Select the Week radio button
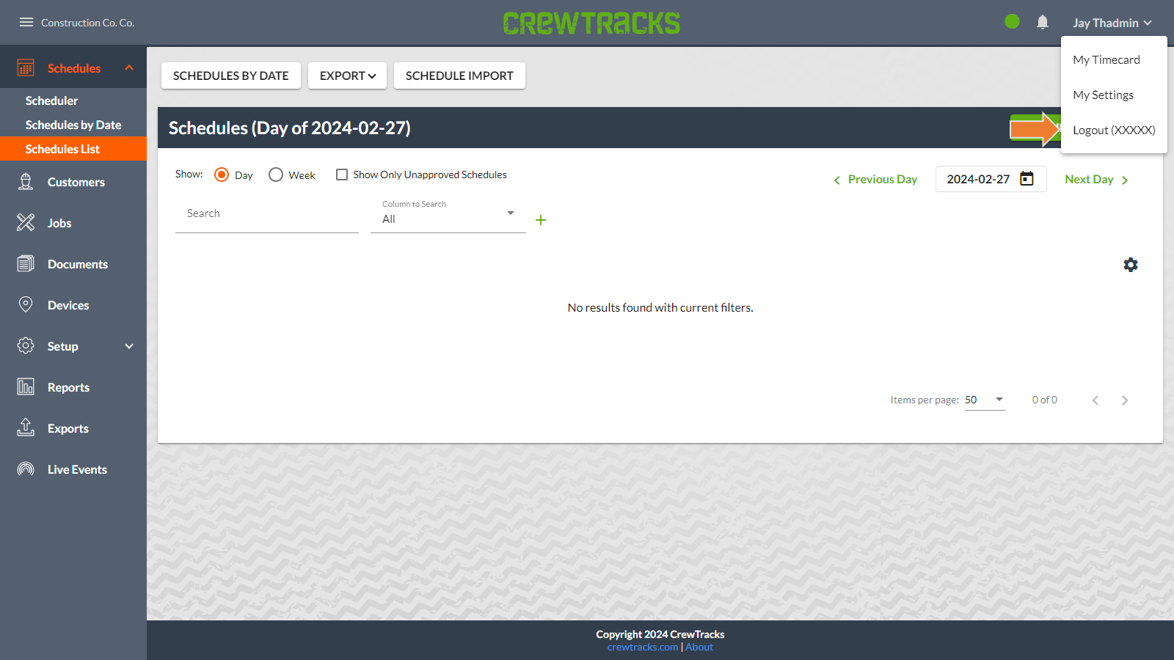 (276, 175)
